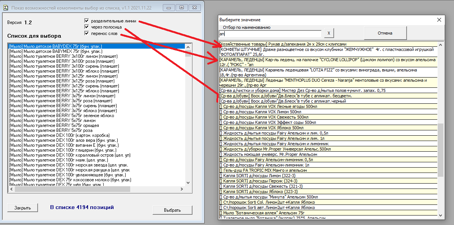Choose the 'LOTZA FIZZ' caramel item
454x225 pixels.
pos(328,73)
